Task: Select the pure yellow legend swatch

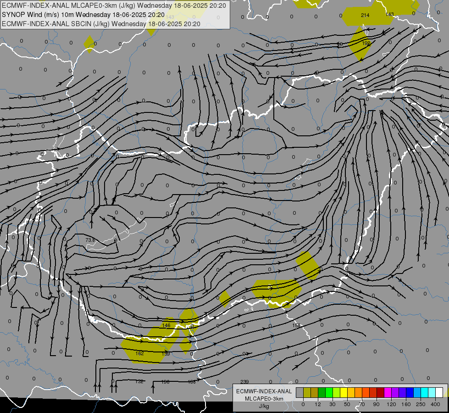Action: [344, 393]
